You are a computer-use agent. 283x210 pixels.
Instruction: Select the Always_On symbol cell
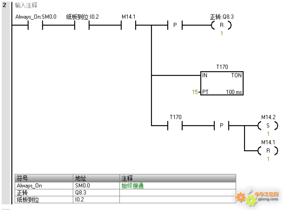pos(44,186)
